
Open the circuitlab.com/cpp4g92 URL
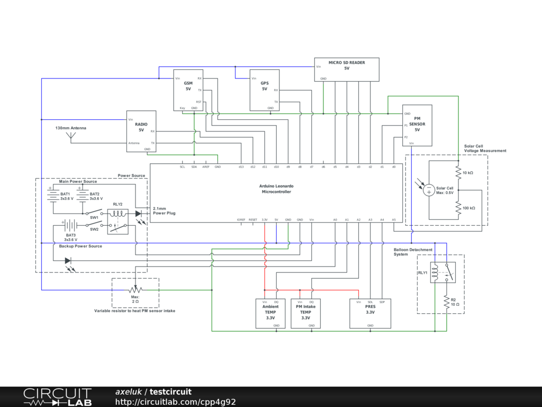175,402
